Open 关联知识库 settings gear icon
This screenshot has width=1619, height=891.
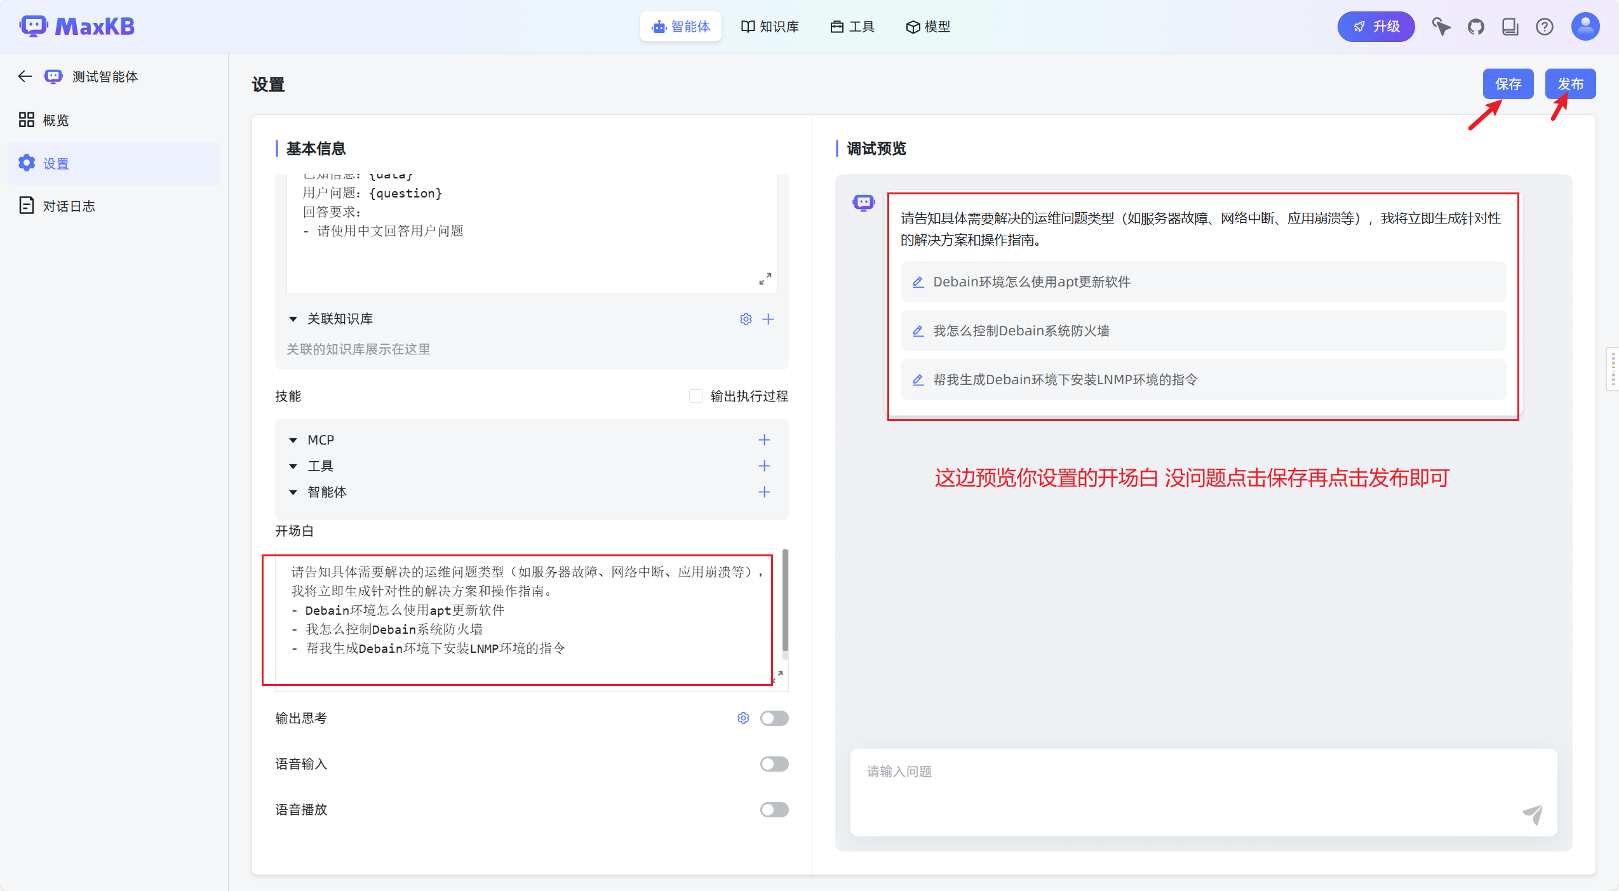746,319
